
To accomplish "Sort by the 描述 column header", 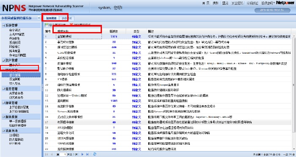I will [219, 31].
